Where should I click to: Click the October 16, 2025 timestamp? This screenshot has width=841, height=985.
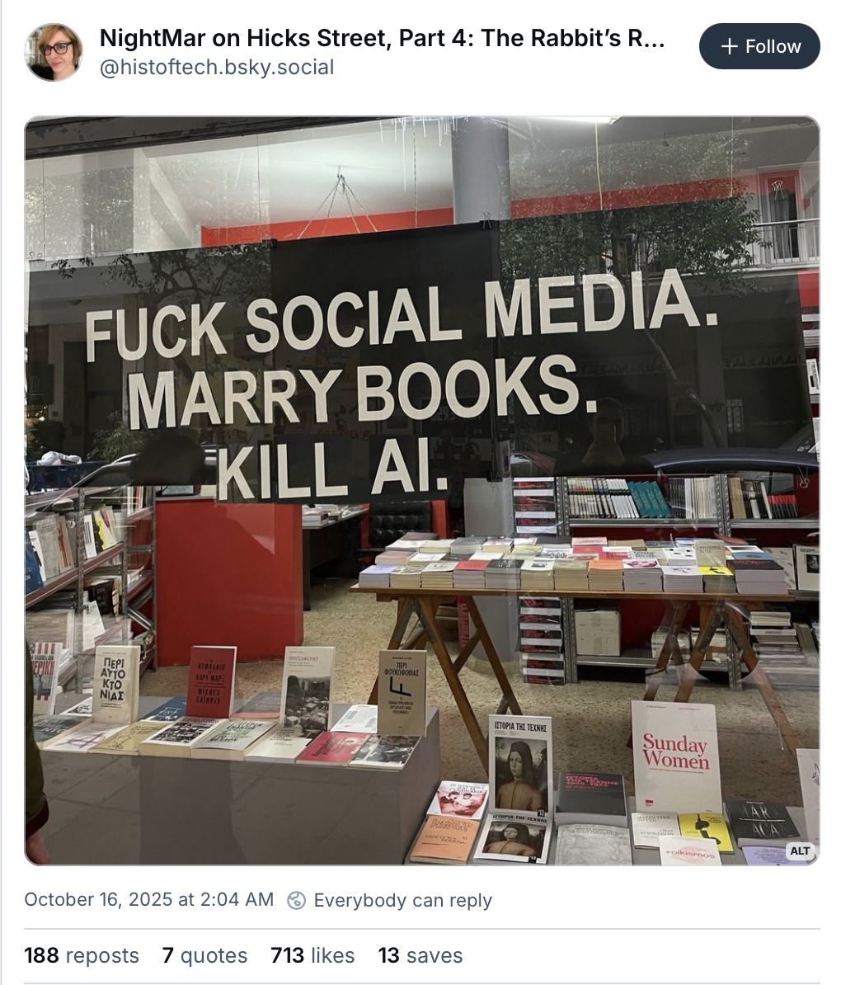click(149, 899)
